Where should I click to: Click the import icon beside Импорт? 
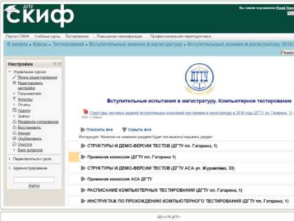click(x=15, y=133)
